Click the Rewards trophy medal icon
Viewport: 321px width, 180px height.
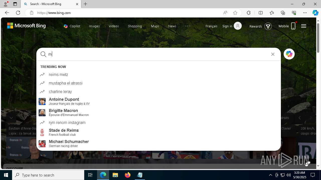[268, 26]
